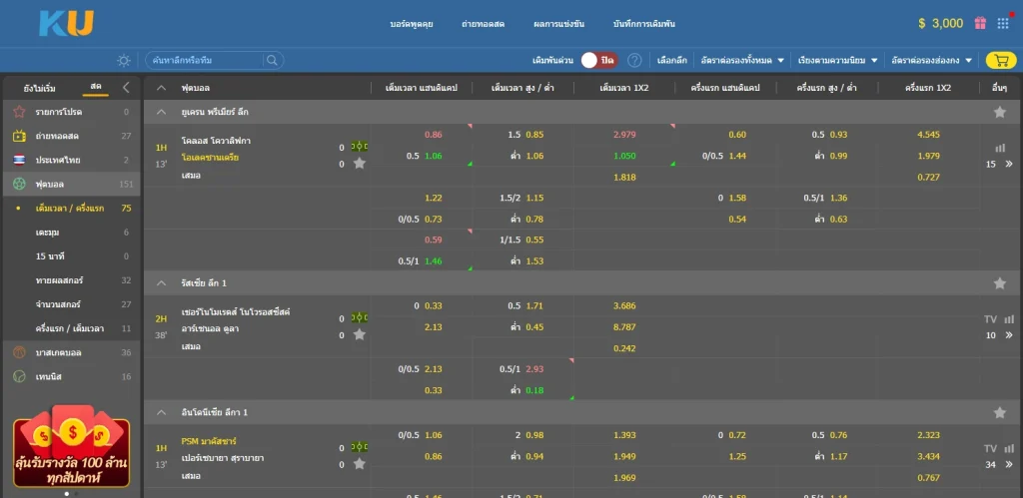
Task: Open TV stream for PSM Makassar match
Action: tap(990, 448)
